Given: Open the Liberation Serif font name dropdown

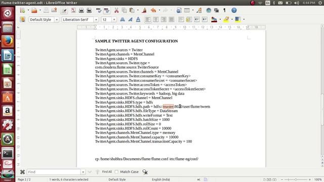Looking at the screenshot, I should [96, 20].
